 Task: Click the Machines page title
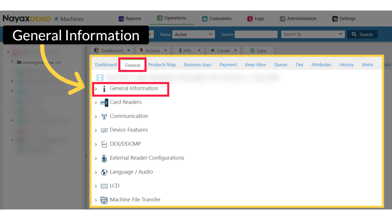click(x=72, y=19)
